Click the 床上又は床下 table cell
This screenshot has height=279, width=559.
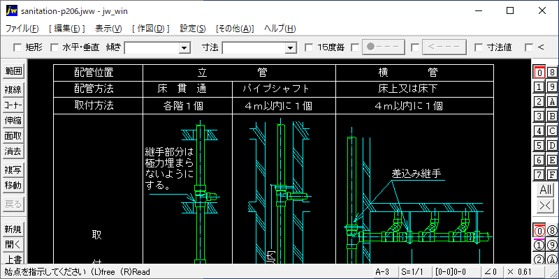point(414,89)
